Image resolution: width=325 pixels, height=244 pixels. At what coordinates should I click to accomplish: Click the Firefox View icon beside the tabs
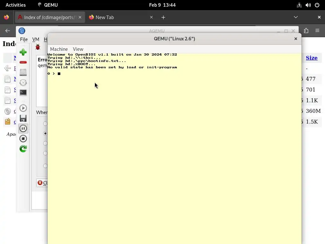tap(6, 17)
